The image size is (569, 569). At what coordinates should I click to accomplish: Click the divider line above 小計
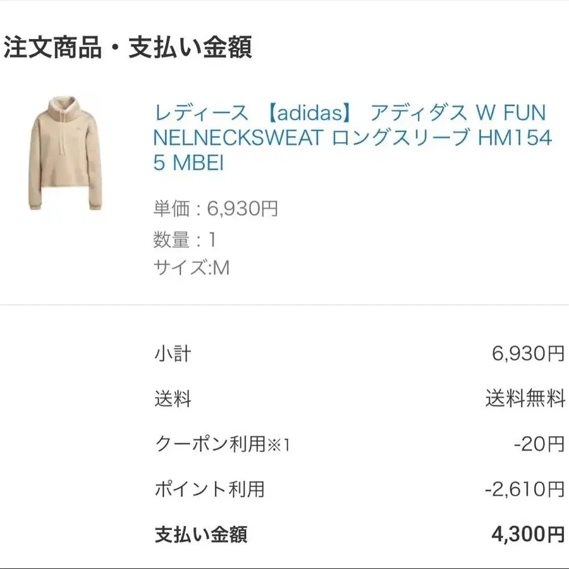[284, 305]
